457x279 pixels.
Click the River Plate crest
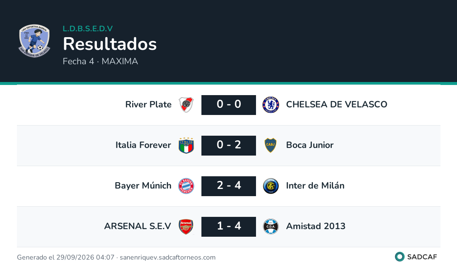pyautogui.click(x=186, y=105)
